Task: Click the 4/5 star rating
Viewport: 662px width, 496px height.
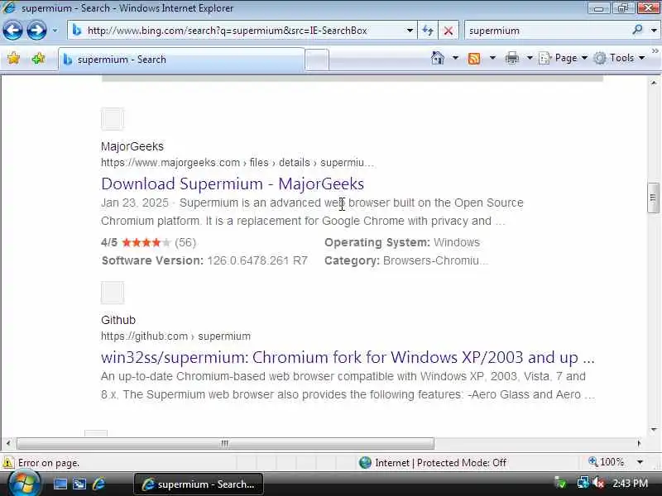Action: (x=148, y=242)
